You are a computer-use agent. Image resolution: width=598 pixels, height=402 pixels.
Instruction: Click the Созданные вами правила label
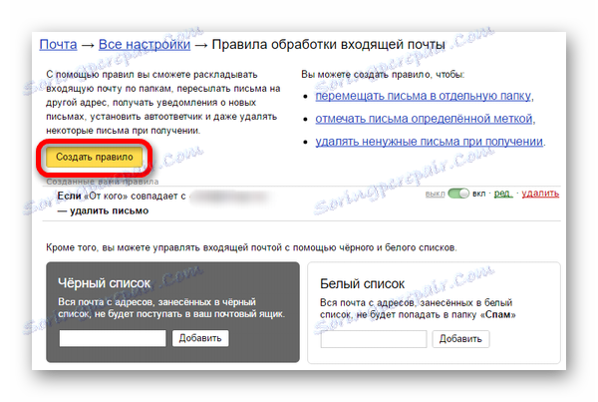(x=103, y=182)
